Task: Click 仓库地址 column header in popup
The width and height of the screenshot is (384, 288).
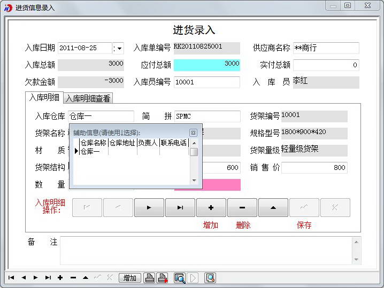Action: tap(122, 143)
